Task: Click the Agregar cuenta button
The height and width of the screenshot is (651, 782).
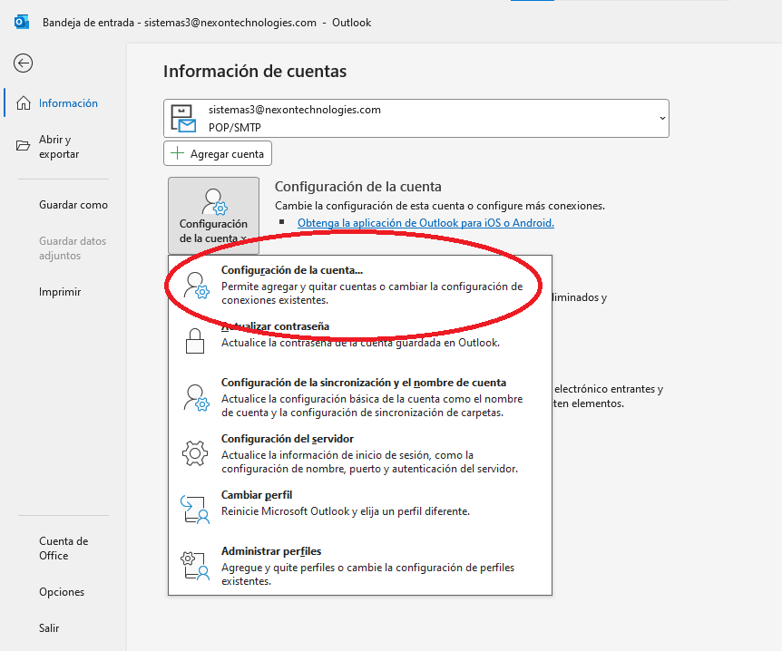Action: (x=218, y=153)
